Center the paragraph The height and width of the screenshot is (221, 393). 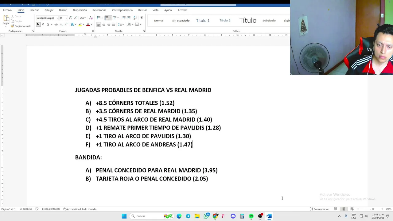[x=104, y=24]
